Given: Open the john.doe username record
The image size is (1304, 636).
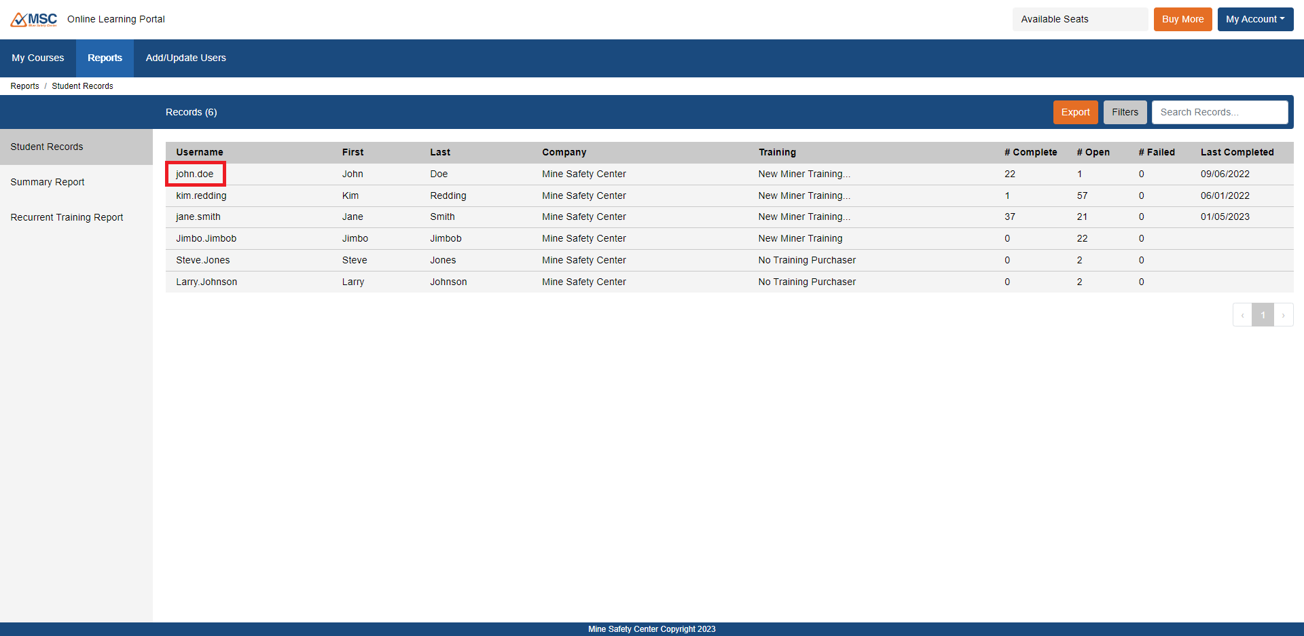Looking at the screenshot, I should pos(195,174).
